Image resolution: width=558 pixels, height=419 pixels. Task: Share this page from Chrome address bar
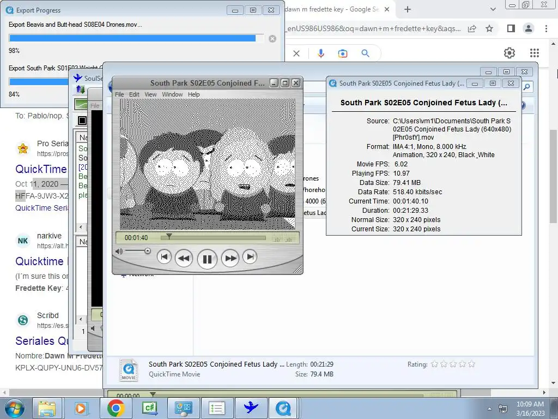pyautogui.click(x=472, y=28)
